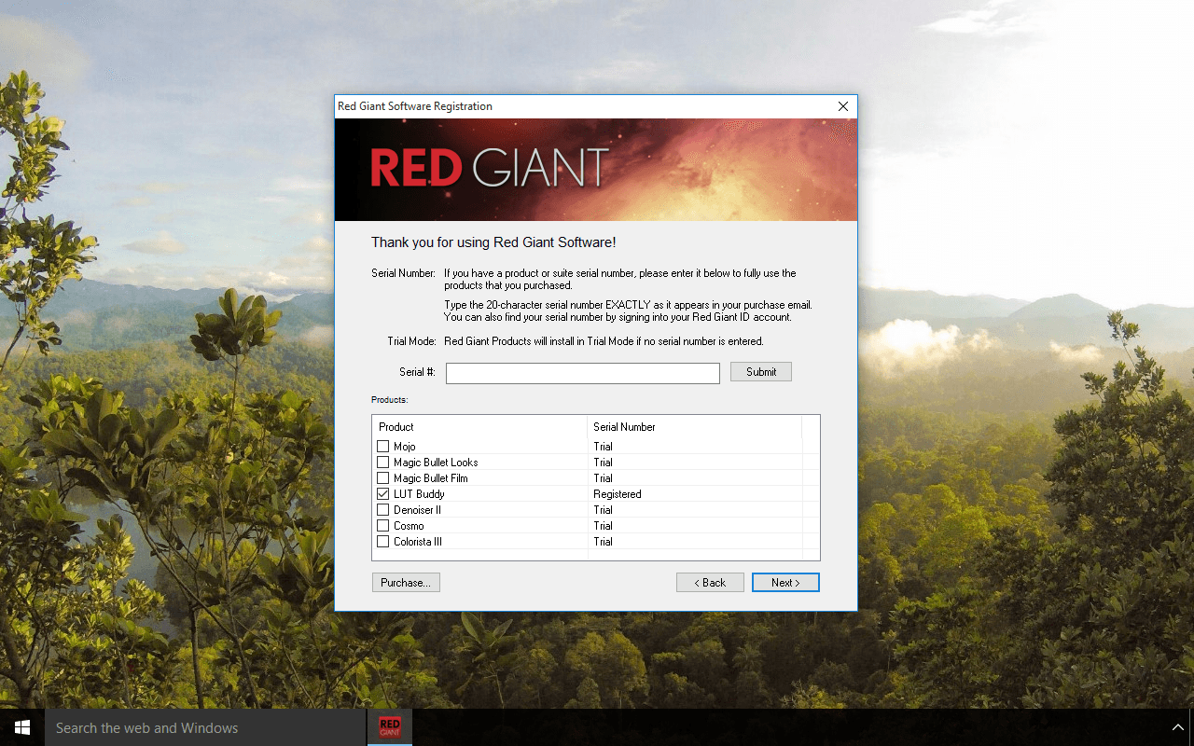
Task: Select the Denoiser II checkbox
Action: 382,510
